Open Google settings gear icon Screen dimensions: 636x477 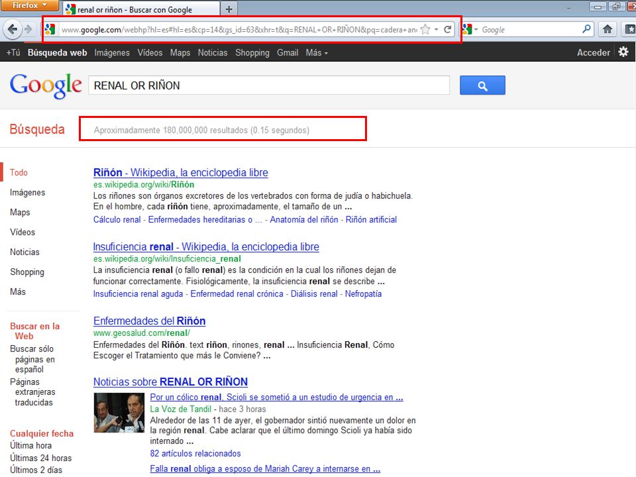tap(623, 52)
